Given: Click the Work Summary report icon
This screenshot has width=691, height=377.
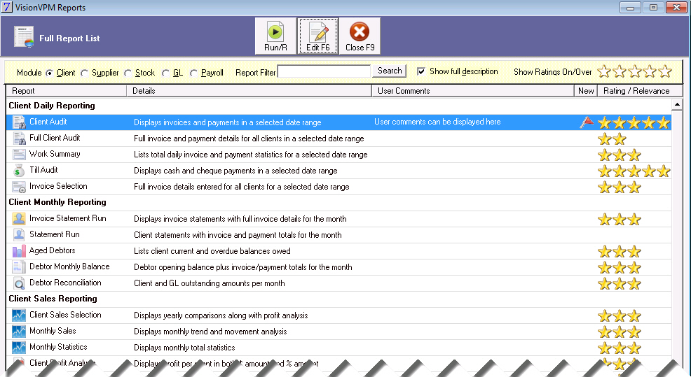Looking at the screenshot, I should [x=19, y=155].
